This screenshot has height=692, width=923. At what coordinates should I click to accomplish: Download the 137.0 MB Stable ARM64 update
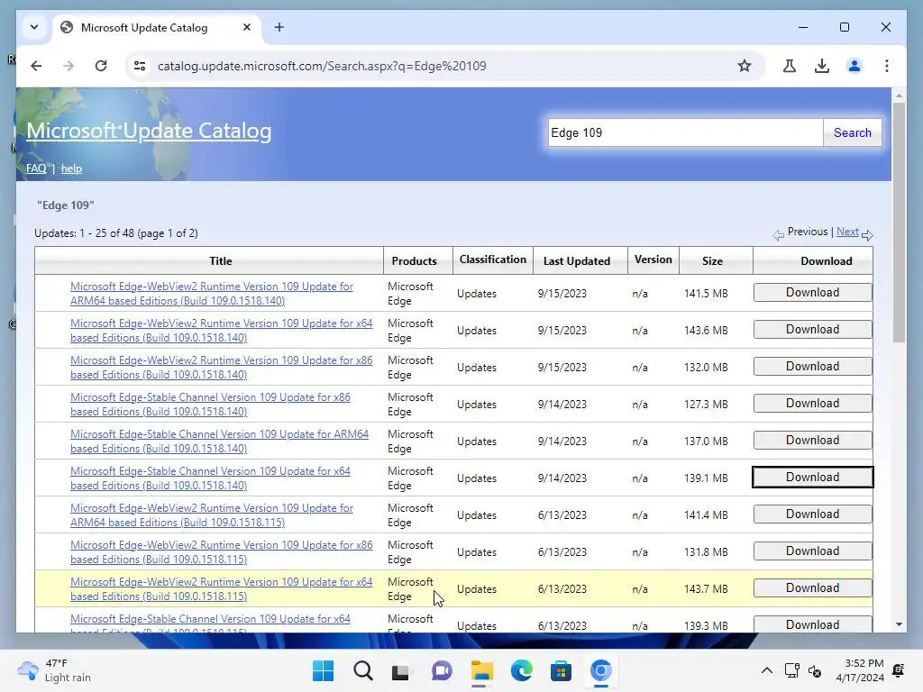pos(812,440)
